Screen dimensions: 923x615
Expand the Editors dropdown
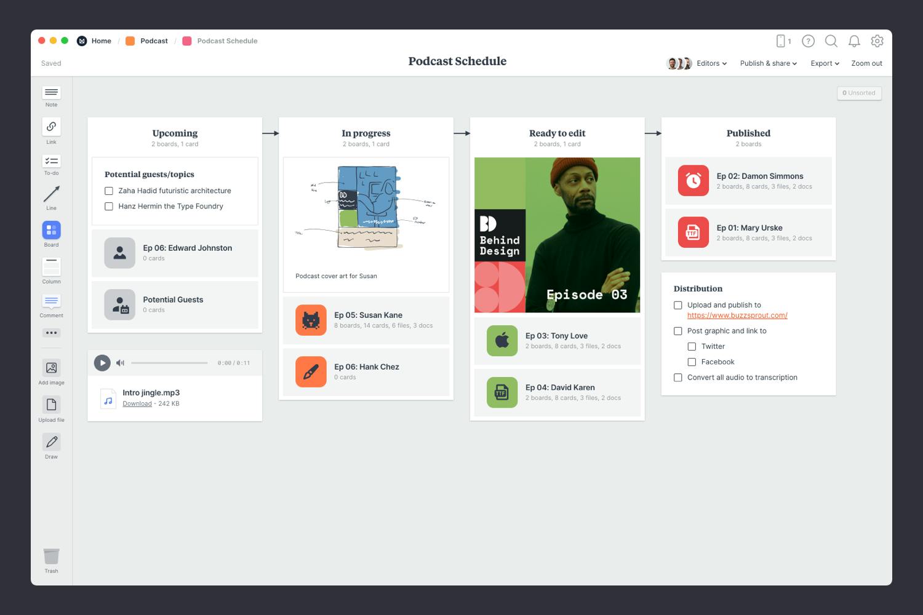point(711,63)
